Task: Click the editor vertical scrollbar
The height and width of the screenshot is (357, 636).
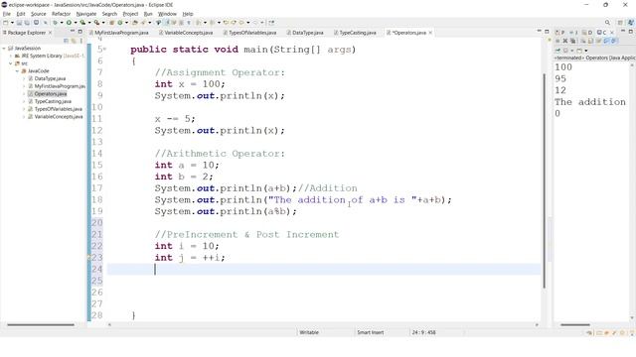Action: pos(544,180)
